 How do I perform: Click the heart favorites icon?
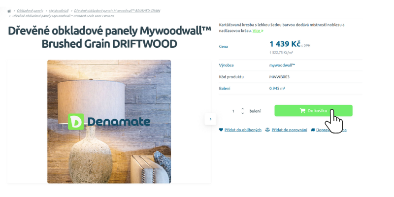(221, 130)
